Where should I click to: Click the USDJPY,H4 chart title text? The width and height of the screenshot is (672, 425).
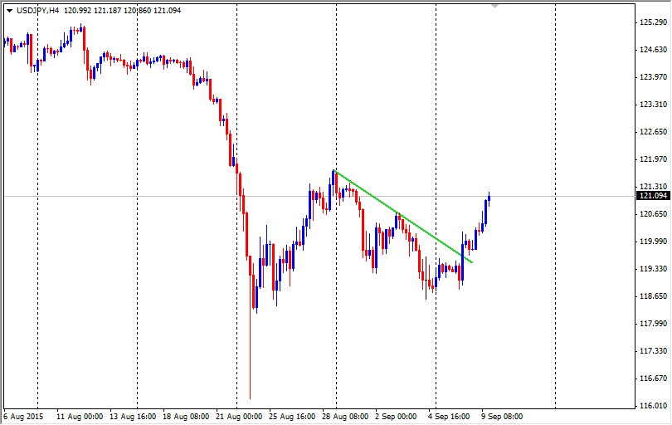click(37, 10)
